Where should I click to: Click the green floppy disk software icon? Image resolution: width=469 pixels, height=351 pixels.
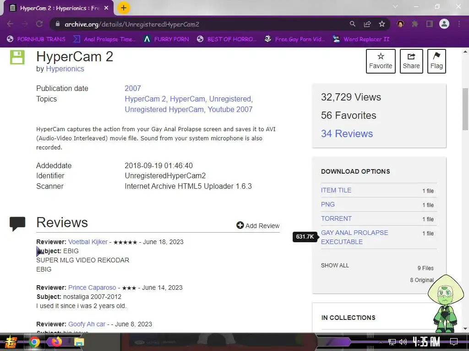pos(17,57)
